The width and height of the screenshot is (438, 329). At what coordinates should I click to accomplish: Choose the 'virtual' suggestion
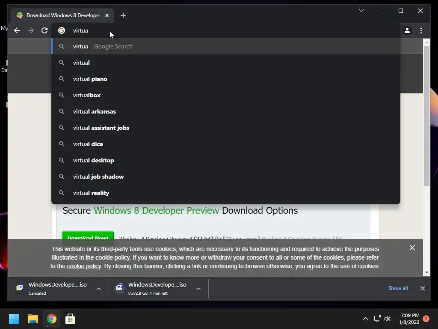coord(226,63)
